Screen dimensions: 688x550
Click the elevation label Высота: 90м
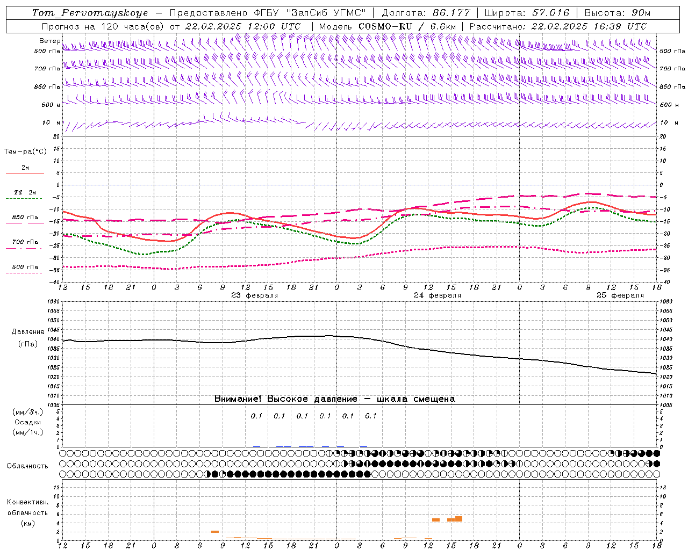pyautogui.click(x=618, y=13)
